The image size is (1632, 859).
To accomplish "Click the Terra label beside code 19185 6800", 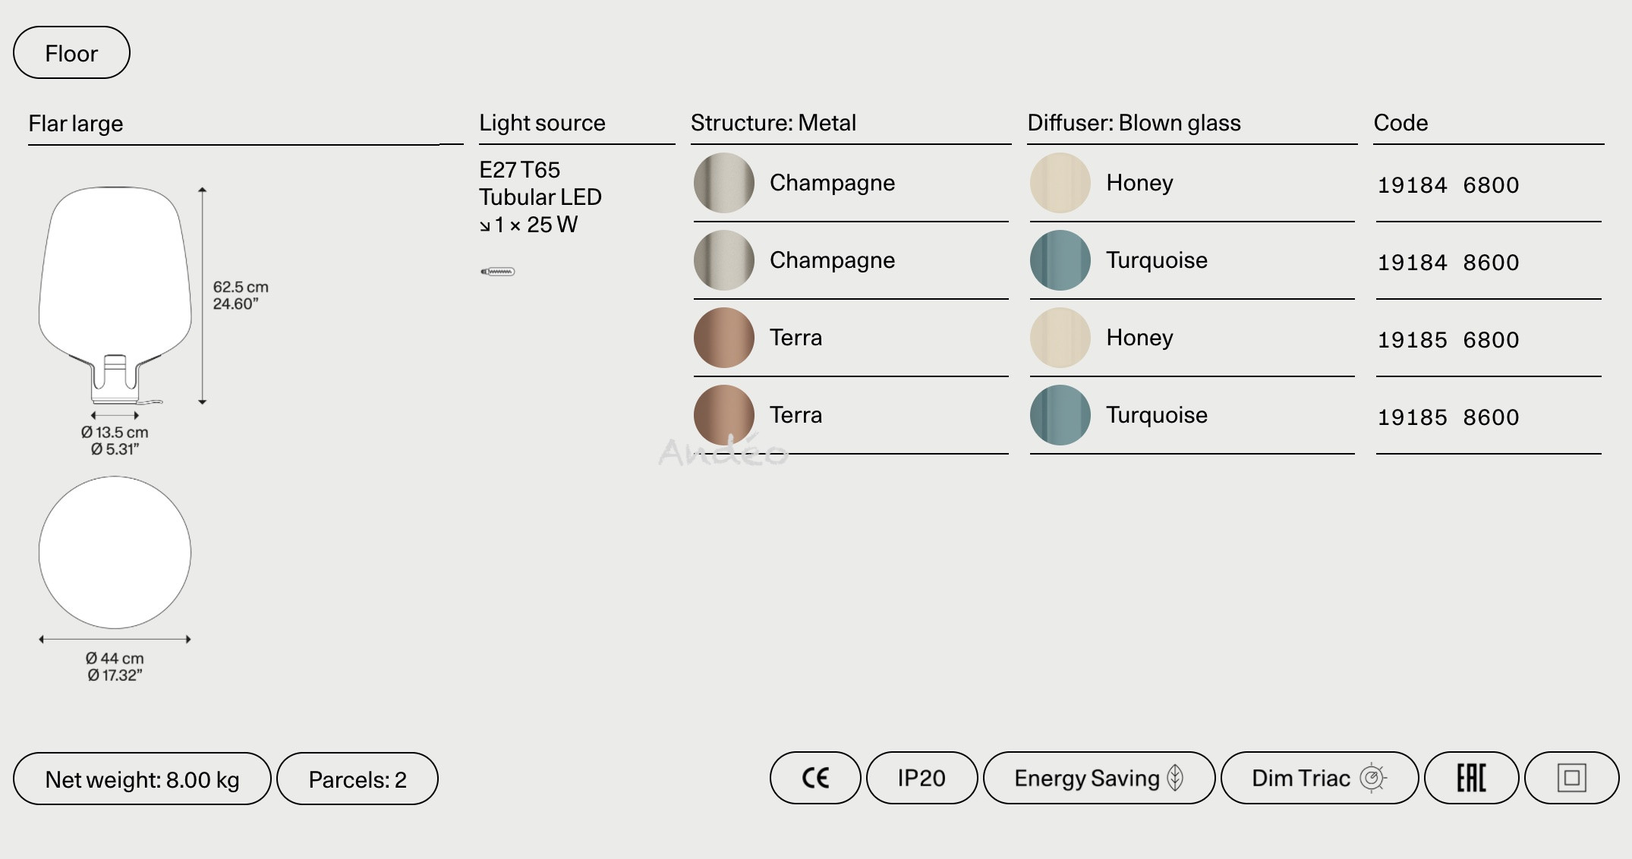I will (x=796, y=338).
